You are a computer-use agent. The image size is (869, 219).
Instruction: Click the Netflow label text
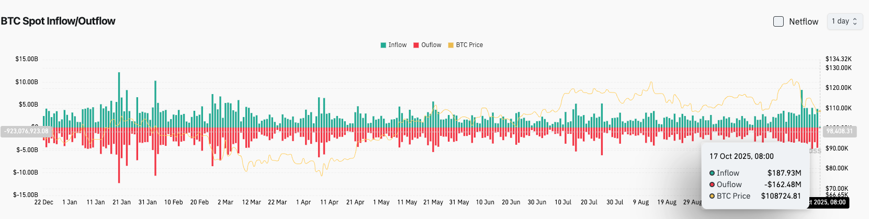click(804, 21)
